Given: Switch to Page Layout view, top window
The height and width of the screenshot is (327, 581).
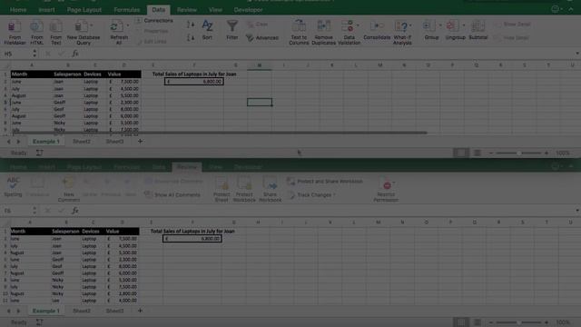Looking at the screenshot, I should click(478, 153).
